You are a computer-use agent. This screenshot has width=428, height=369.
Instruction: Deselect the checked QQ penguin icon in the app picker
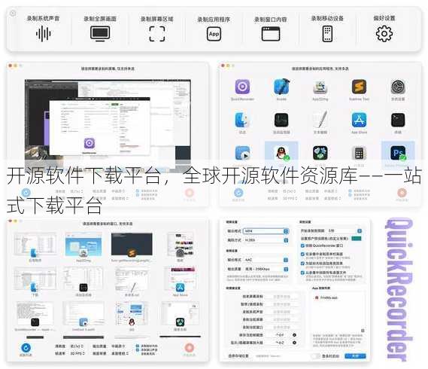[x=281, y=153]
